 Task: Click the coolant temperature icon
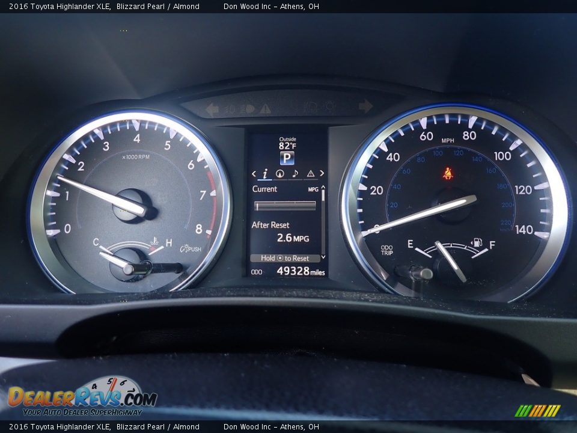pyautogui.click(x=155, y=242)
